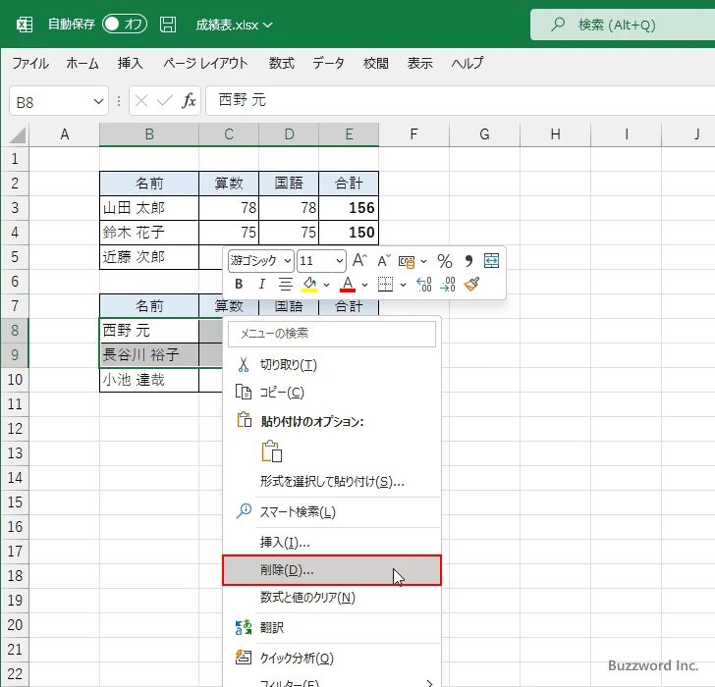The image size is (715, 687).
Task: Click the formula bar containing 西野 元
Action: (x=461, y=101)
